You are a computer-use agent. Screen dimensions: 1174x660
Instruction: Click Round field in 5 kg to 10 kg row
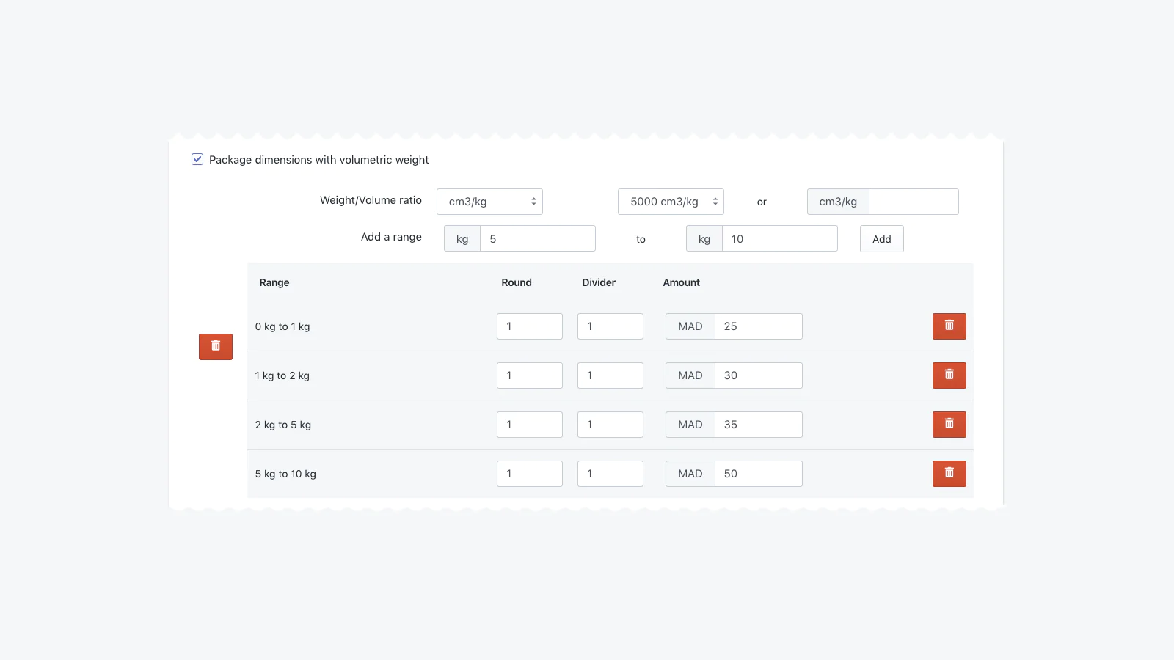[x=530, y=474]
